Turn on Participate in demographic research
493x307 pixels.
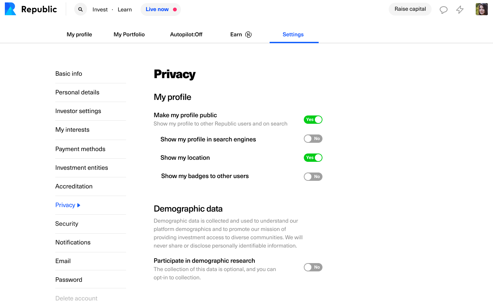click(313, 267)
